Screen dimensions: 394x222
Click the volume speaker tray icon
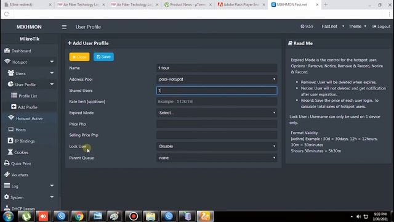coord(359,216)
